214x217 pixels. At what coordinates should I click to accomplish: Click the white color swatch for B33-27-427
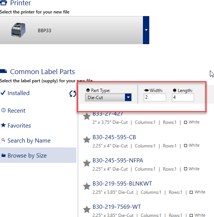pos(186,122)
